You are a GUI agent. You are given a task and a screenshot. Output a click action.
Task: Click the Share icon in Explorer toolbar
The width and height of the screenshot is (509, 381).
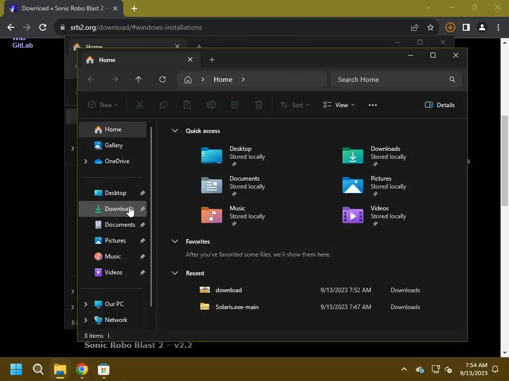(235, 105)
